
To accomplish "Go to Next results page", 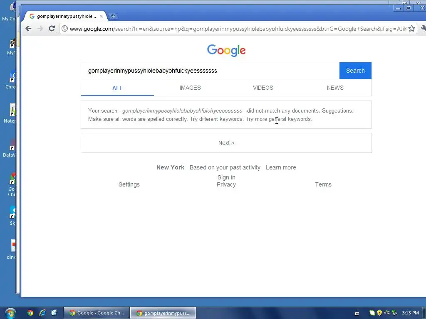I will click(x=226, y=143).
